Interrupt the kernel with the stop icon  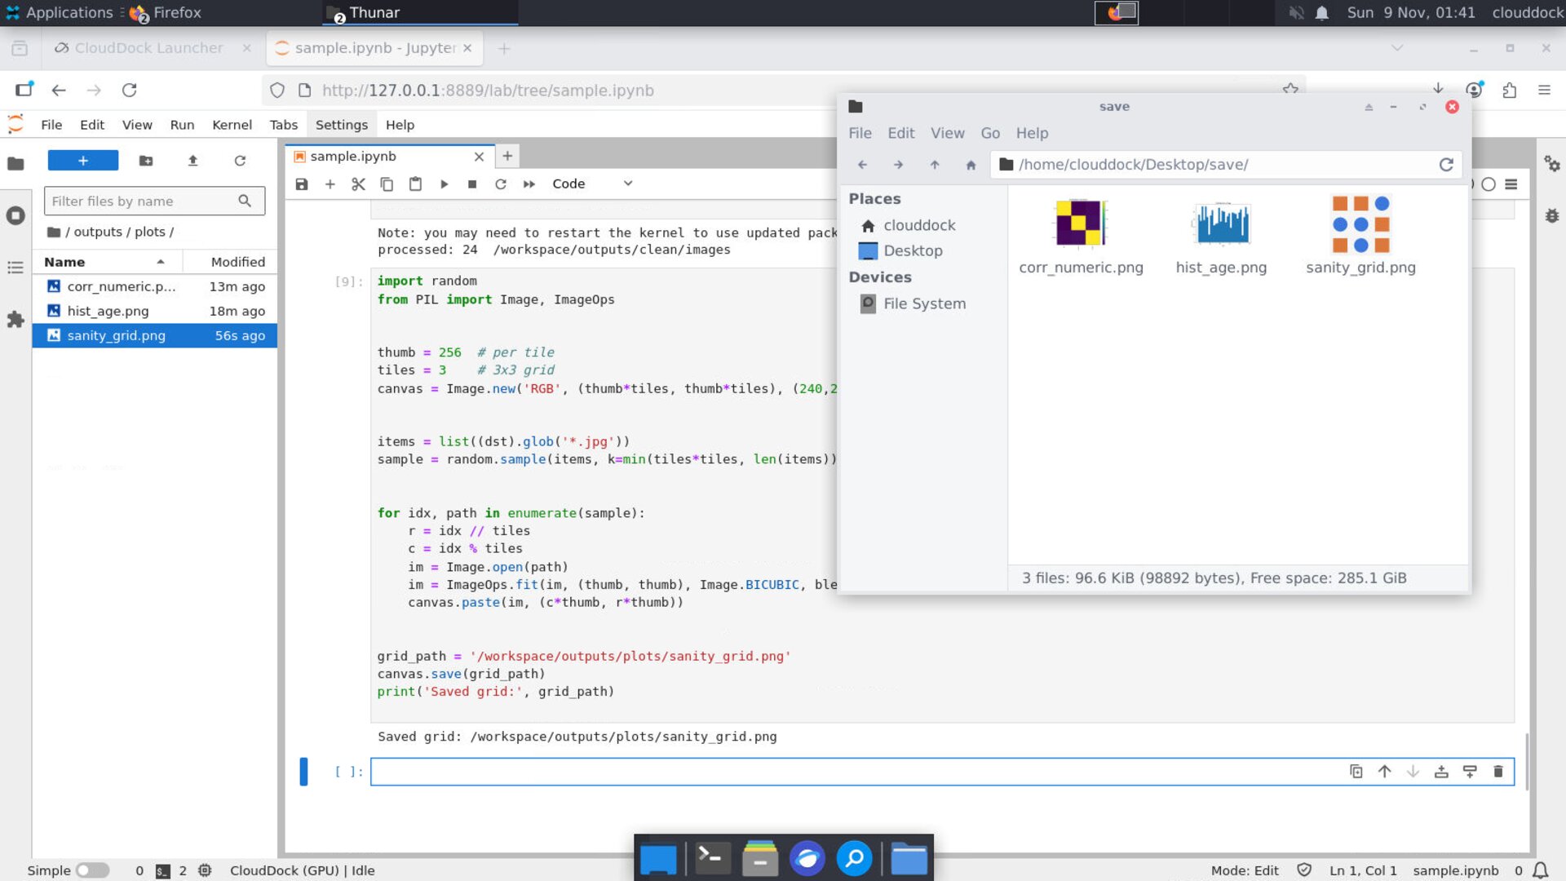click(x=472, y=184)
